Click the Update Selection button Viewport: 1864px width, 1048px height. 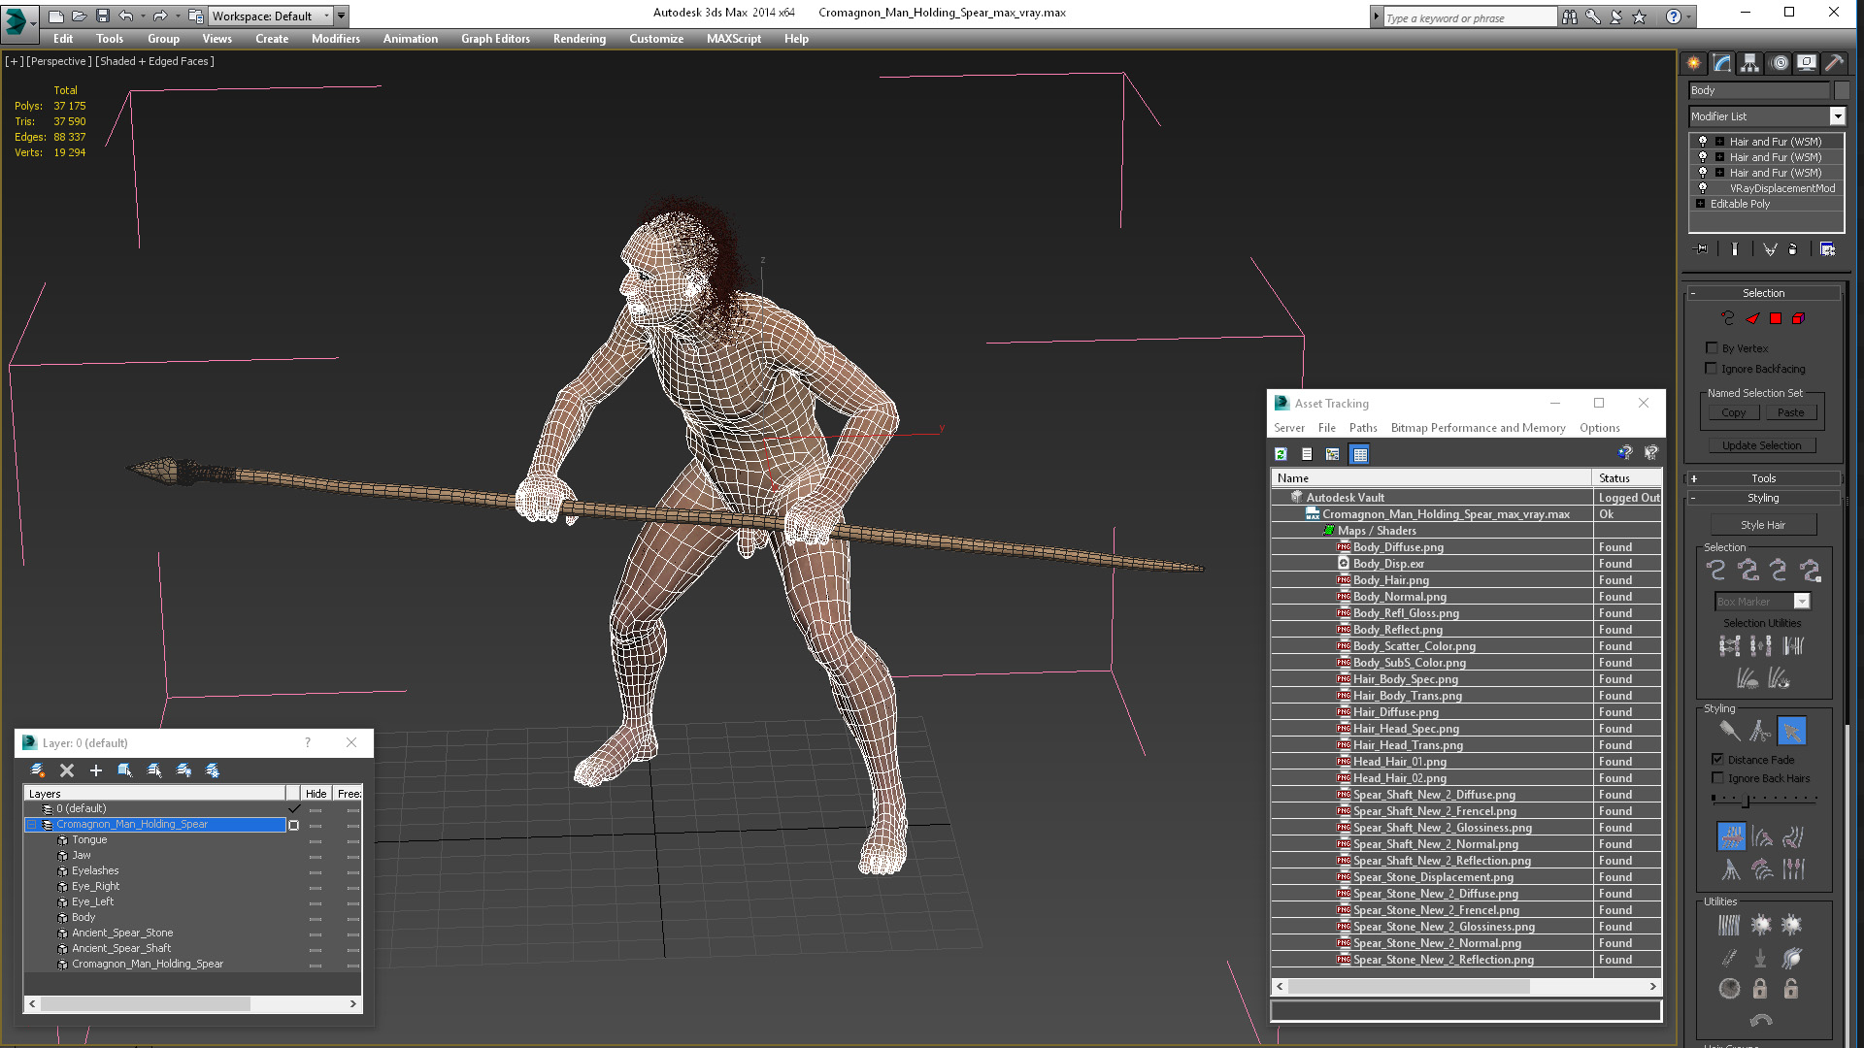click(x=1761, y=445)
